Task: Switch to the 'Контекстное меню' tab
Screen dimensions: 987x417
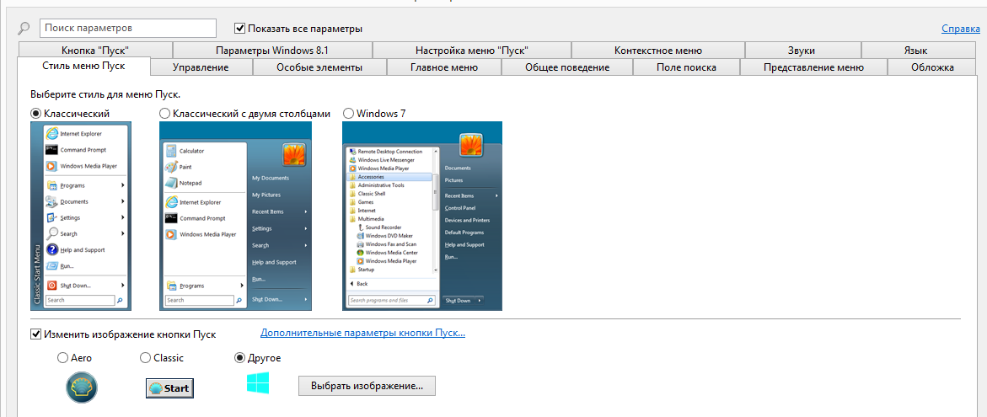Action: tap(657, 51)
